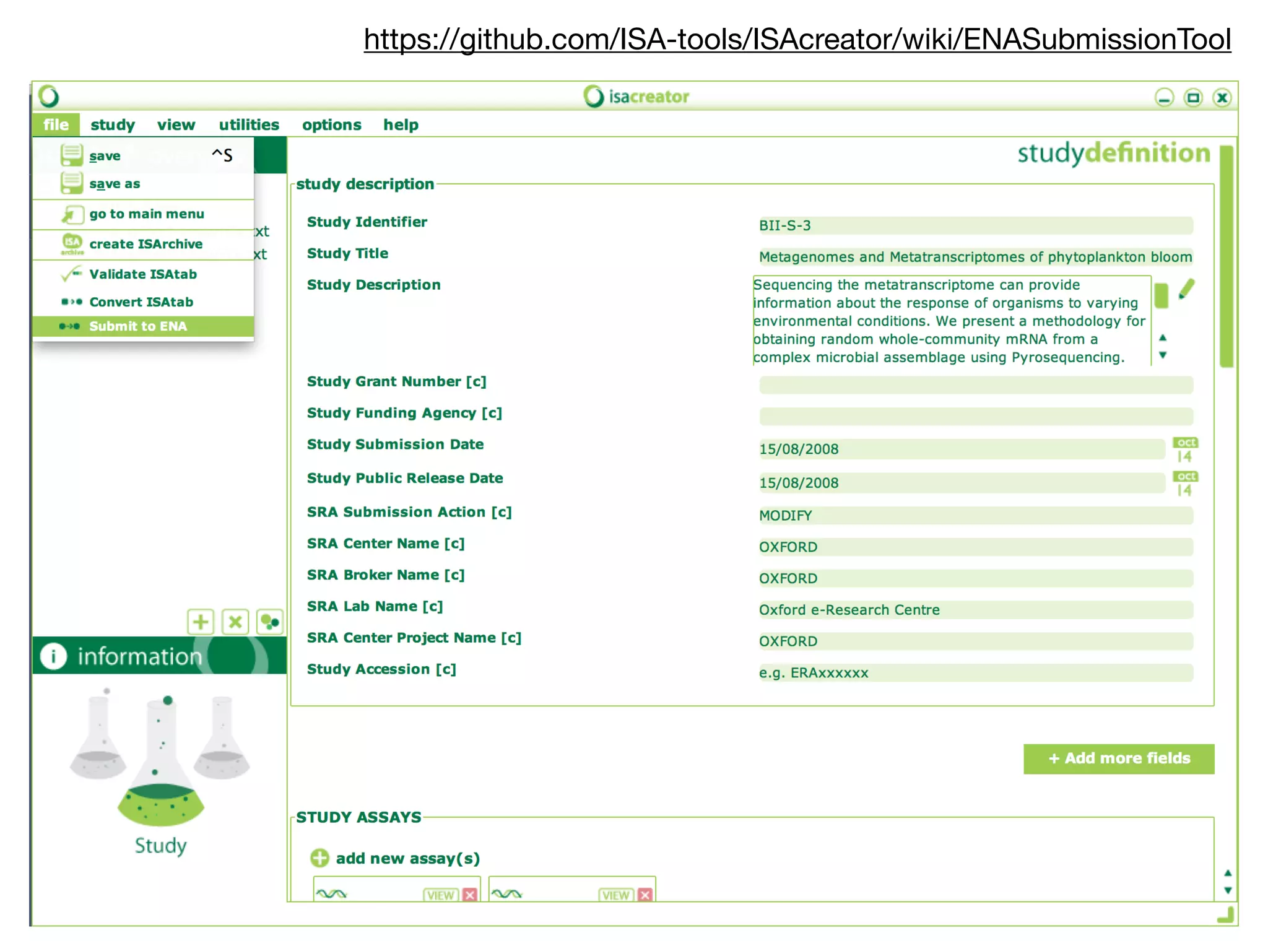
Task: Click the Study Funding Agency field
Action: point(976,416)
